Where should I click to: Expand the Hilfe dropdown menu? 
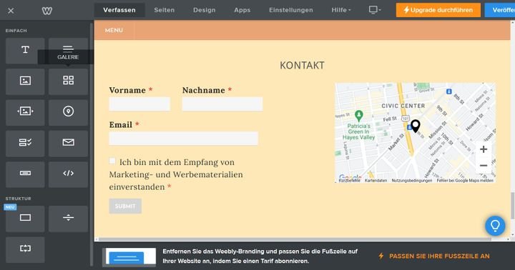341,10
